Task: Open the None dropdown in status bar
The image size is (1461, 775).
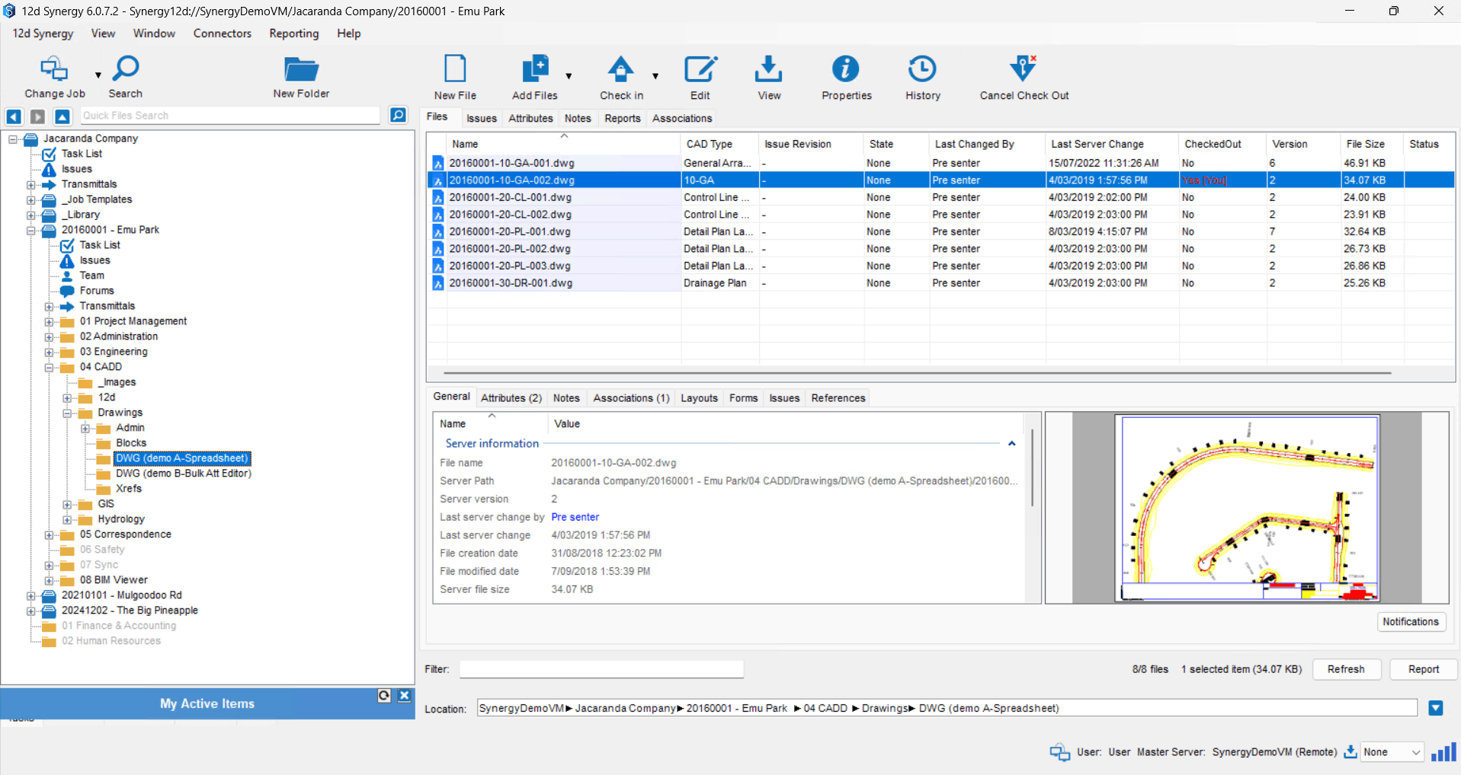Action: 1392,752
